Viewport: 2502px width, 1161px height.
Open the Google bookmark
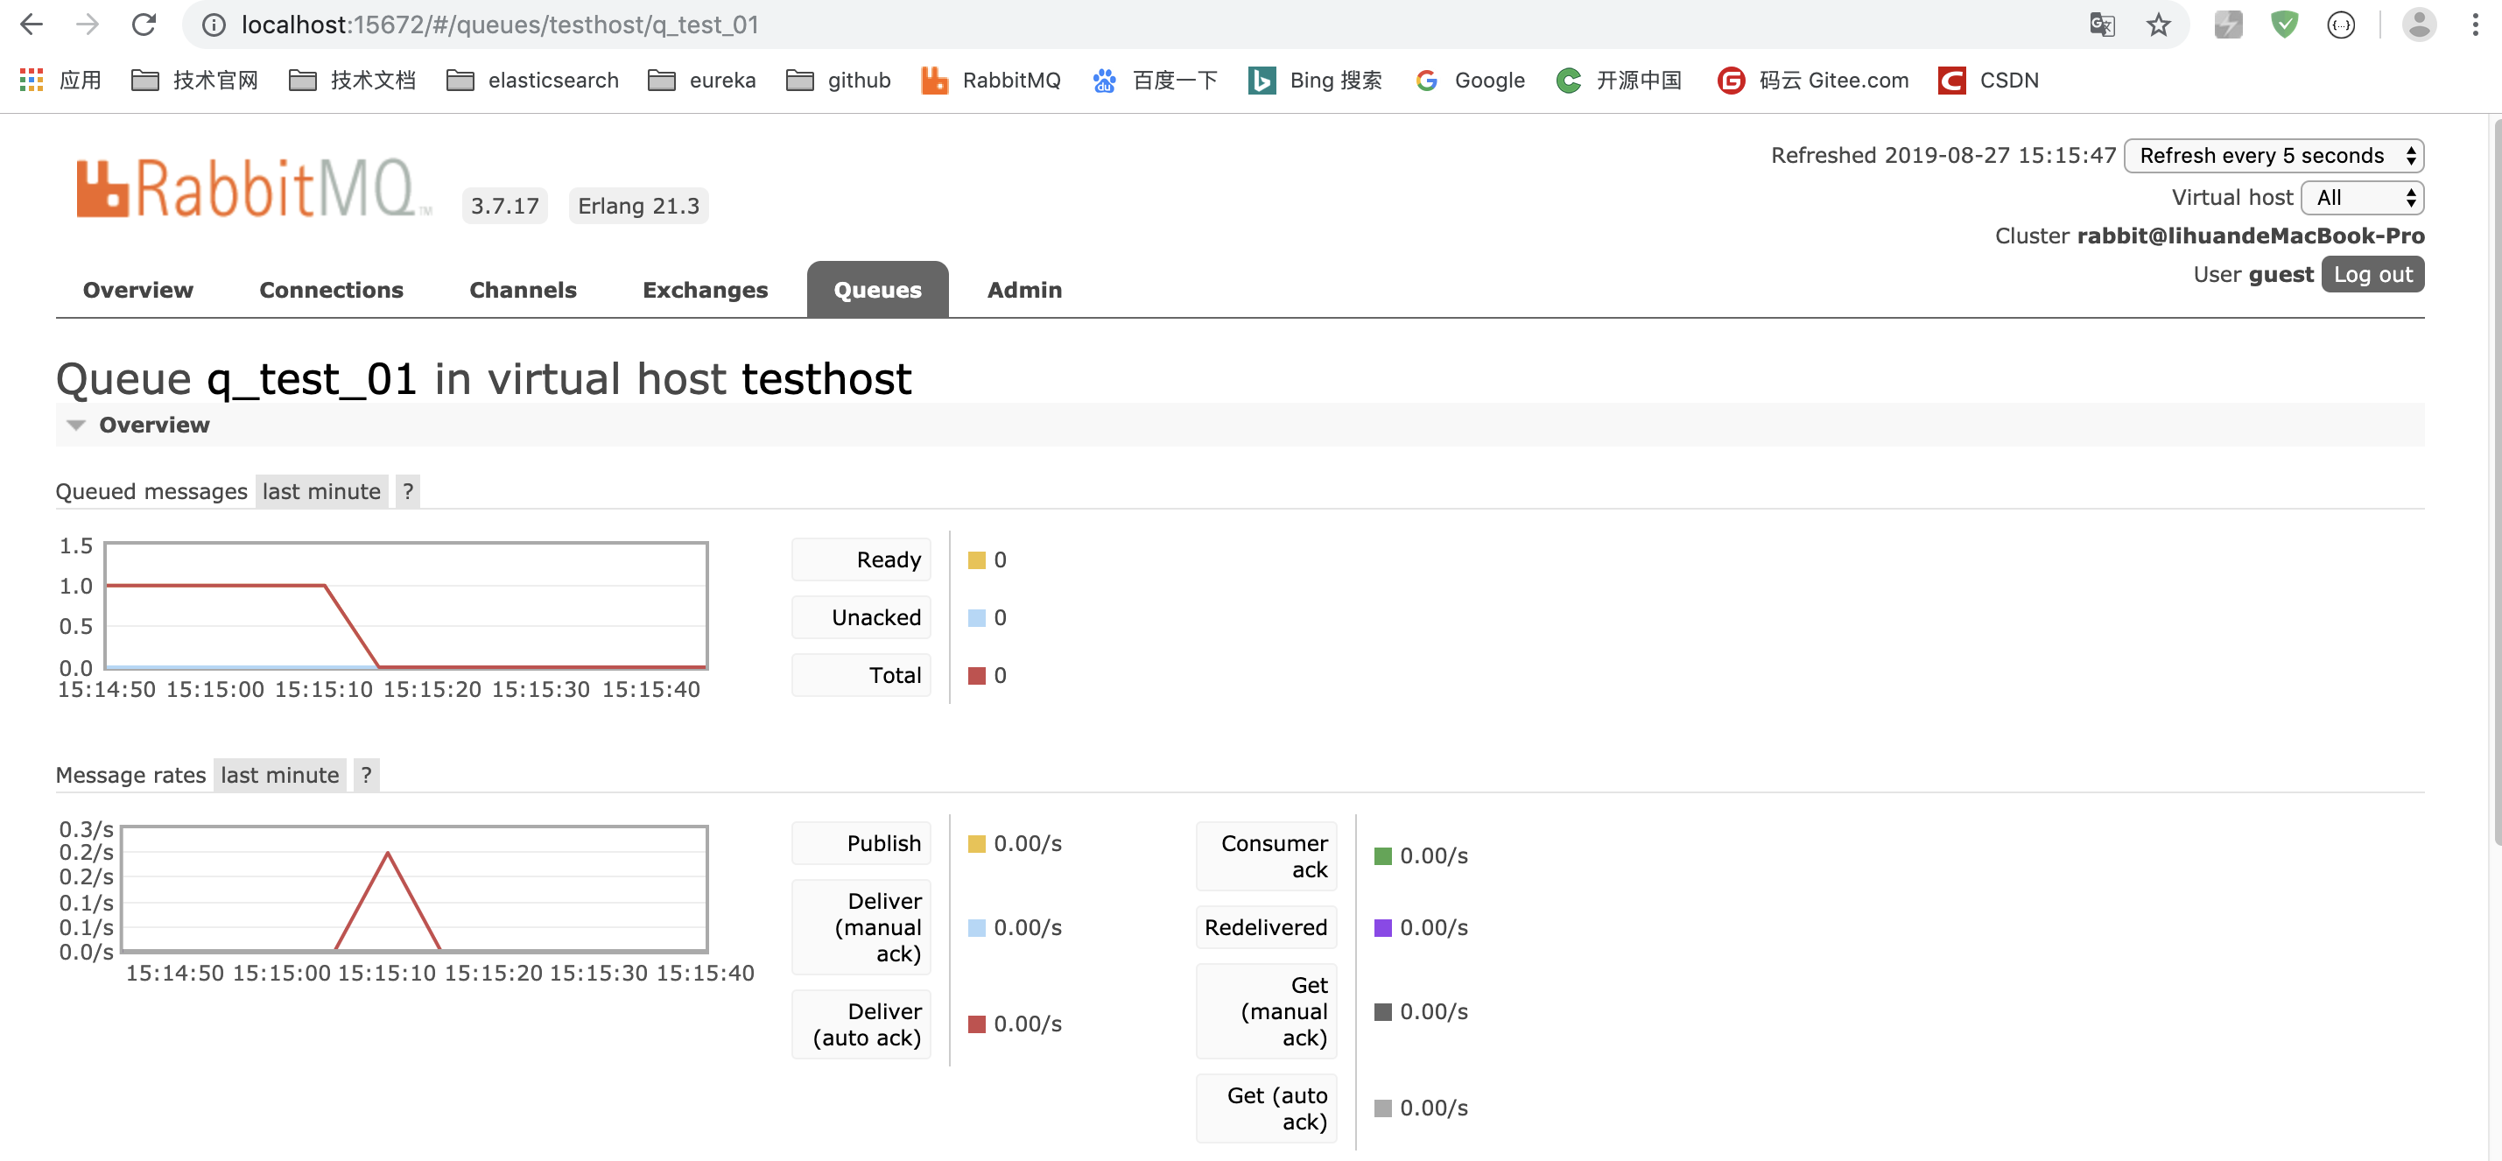(1470, 80)
